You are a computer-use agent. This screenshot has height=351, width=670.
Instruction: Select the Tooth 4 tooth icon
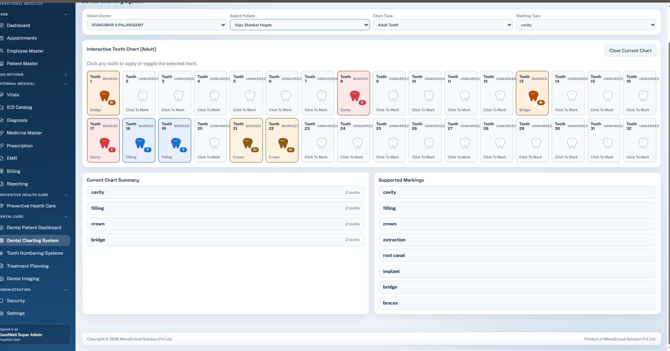click(x=214, y=96)
